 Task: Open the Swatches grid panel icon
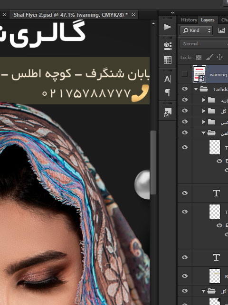pos(168,60)
